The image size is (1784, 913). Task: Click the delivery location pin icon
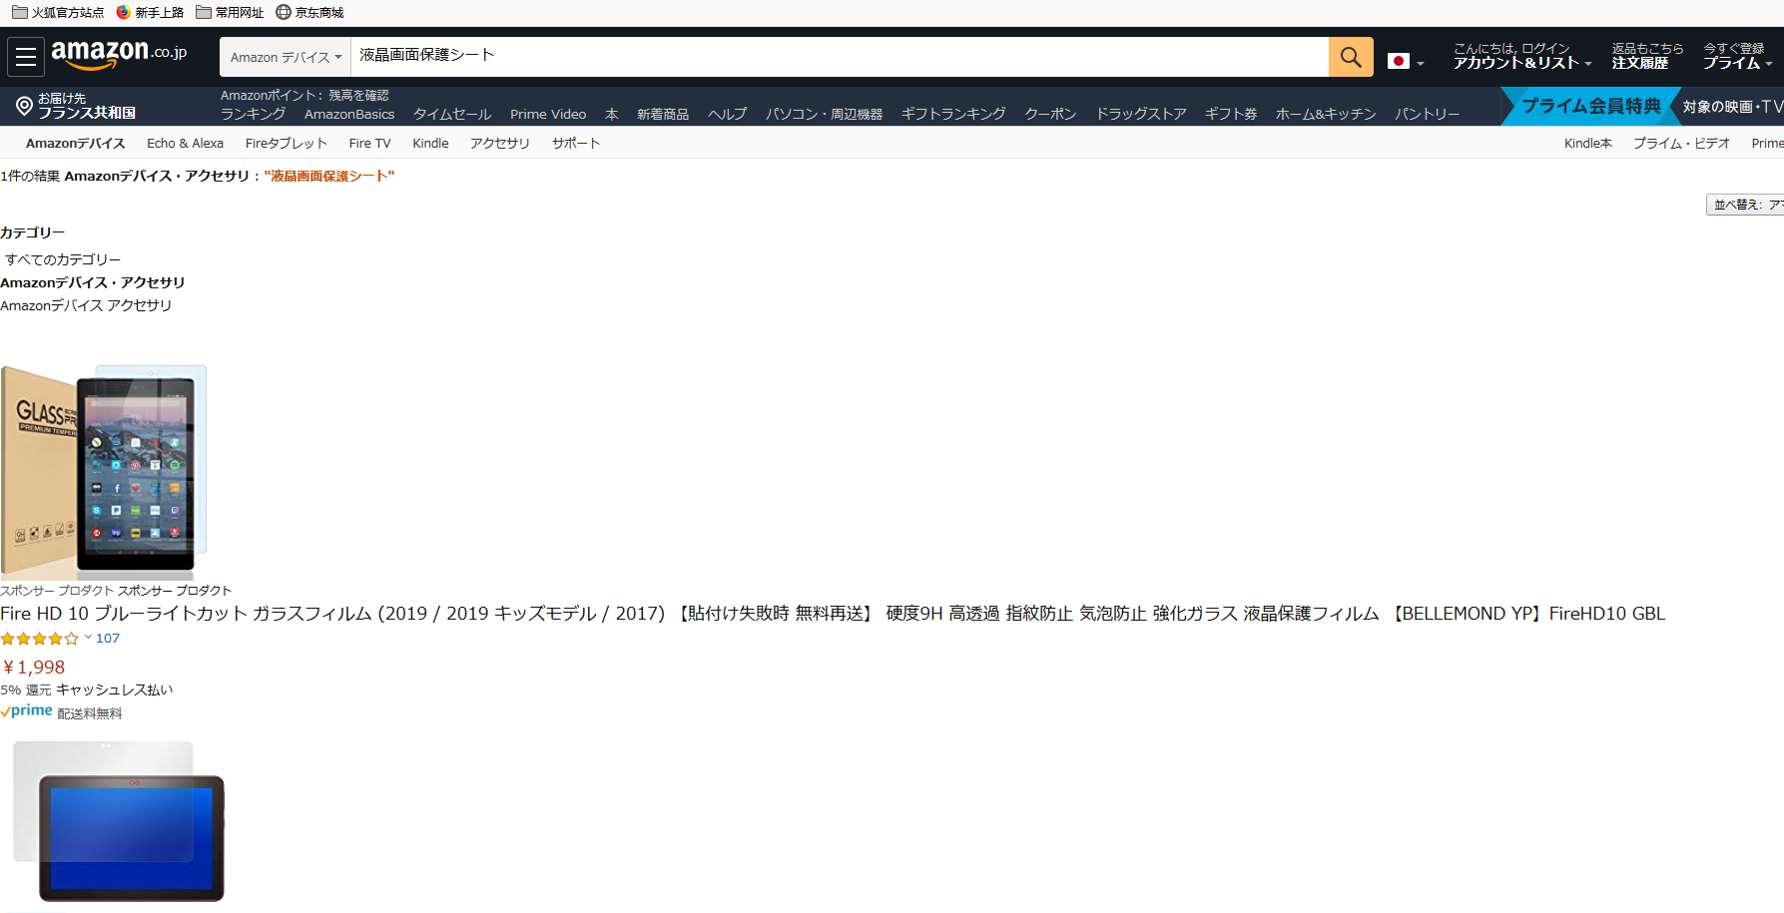click(24, 106)
